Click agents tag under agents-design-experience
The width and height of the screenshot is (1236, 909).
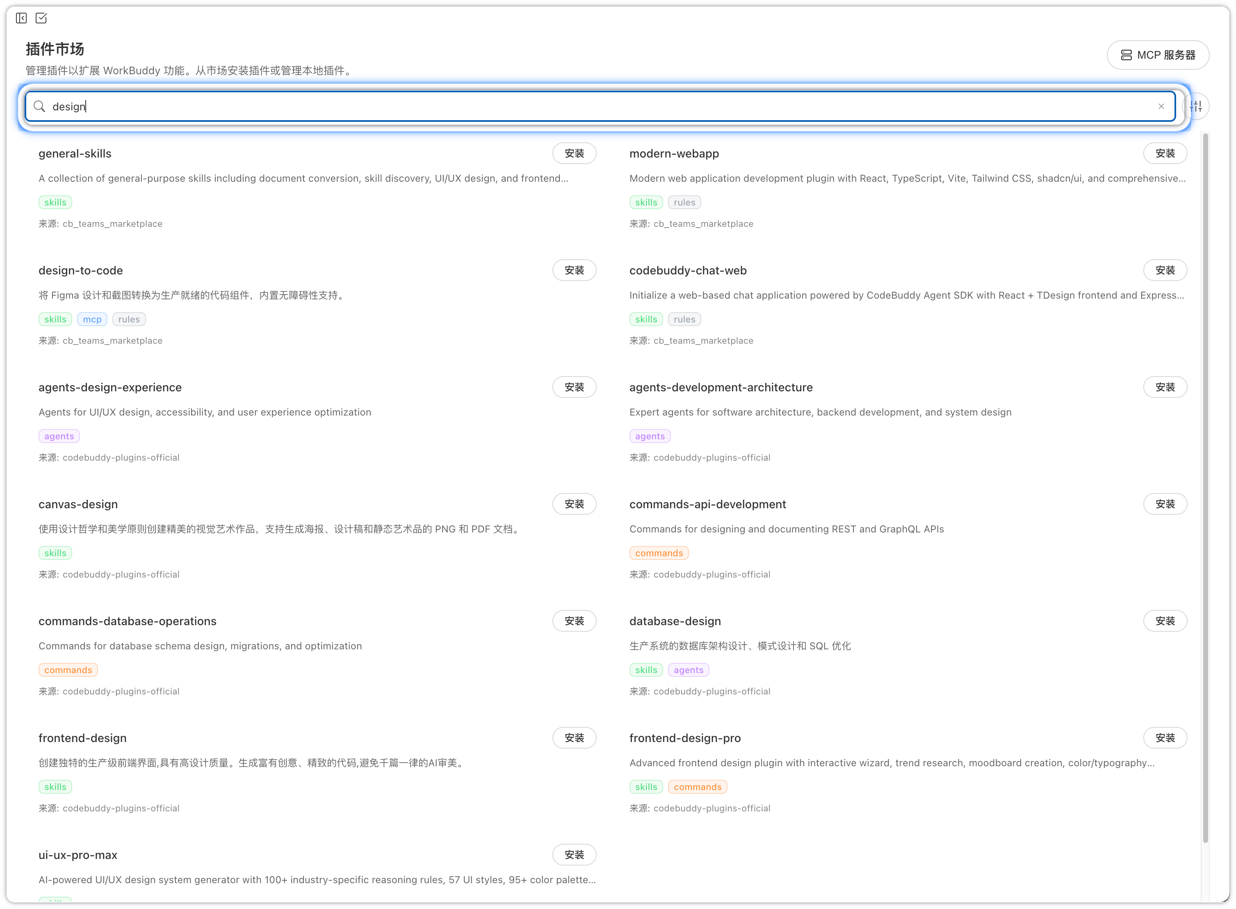tap(59, 436)
